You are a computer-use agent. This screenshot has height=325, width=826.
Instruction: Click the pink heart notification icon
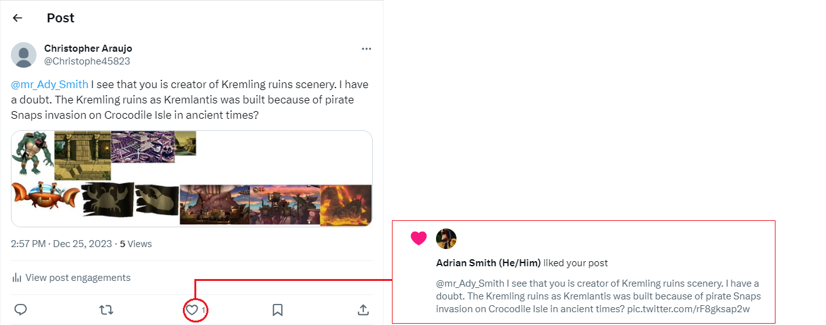[x=418, y=239]
